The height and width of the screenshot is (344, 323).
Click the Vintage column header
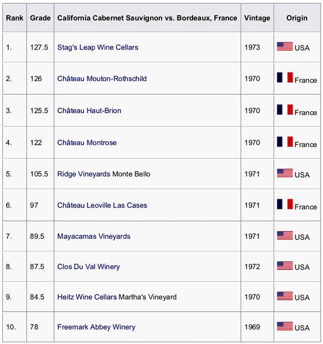click(257, 18)
